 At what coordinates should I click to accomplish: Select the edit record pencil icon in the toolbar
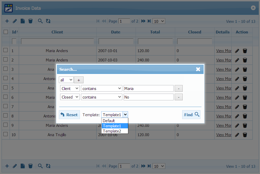click(15, 21)
